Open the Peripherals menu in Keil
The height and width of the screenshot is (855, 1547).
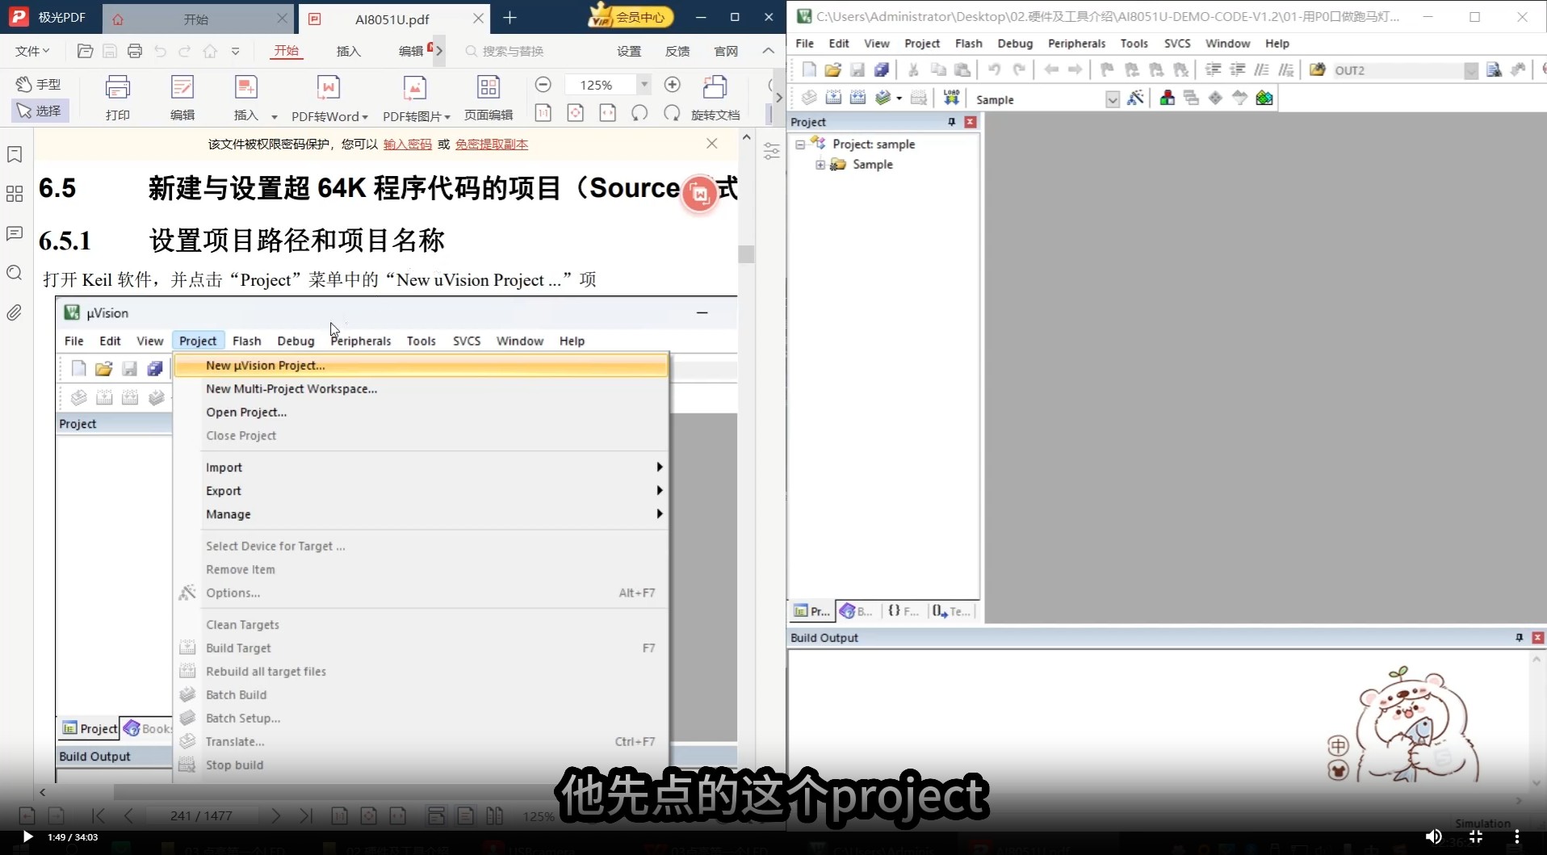1076,44
